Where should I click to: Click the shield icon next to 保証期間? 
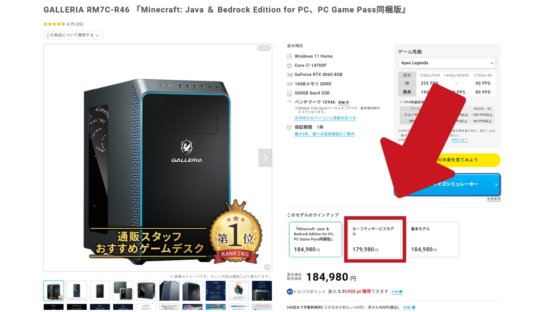289,127
